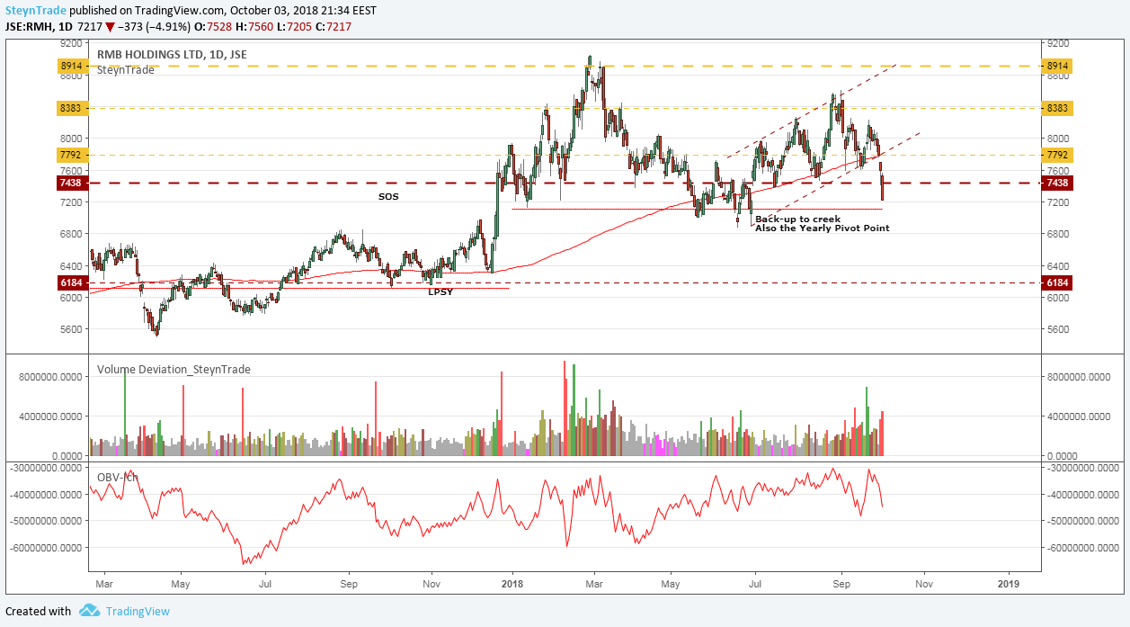Image resolution: width=1130 pixels, height=627 pixels.
Task: Click the right 7792 price tag
Action: click(x=1057, y=155)
